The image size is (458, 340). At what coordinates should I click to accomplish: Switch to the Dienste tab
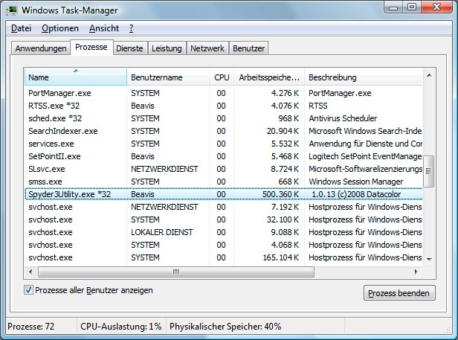pos(129,48)
